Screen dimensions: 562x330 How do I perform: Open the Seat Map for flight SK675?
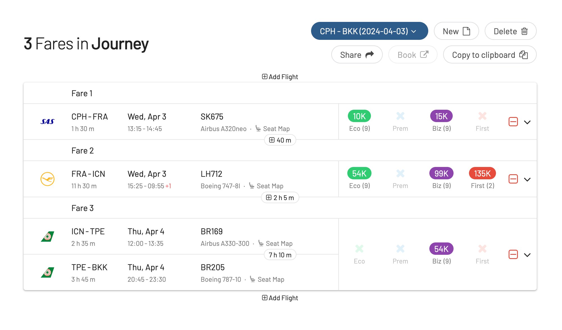(276, 129)
